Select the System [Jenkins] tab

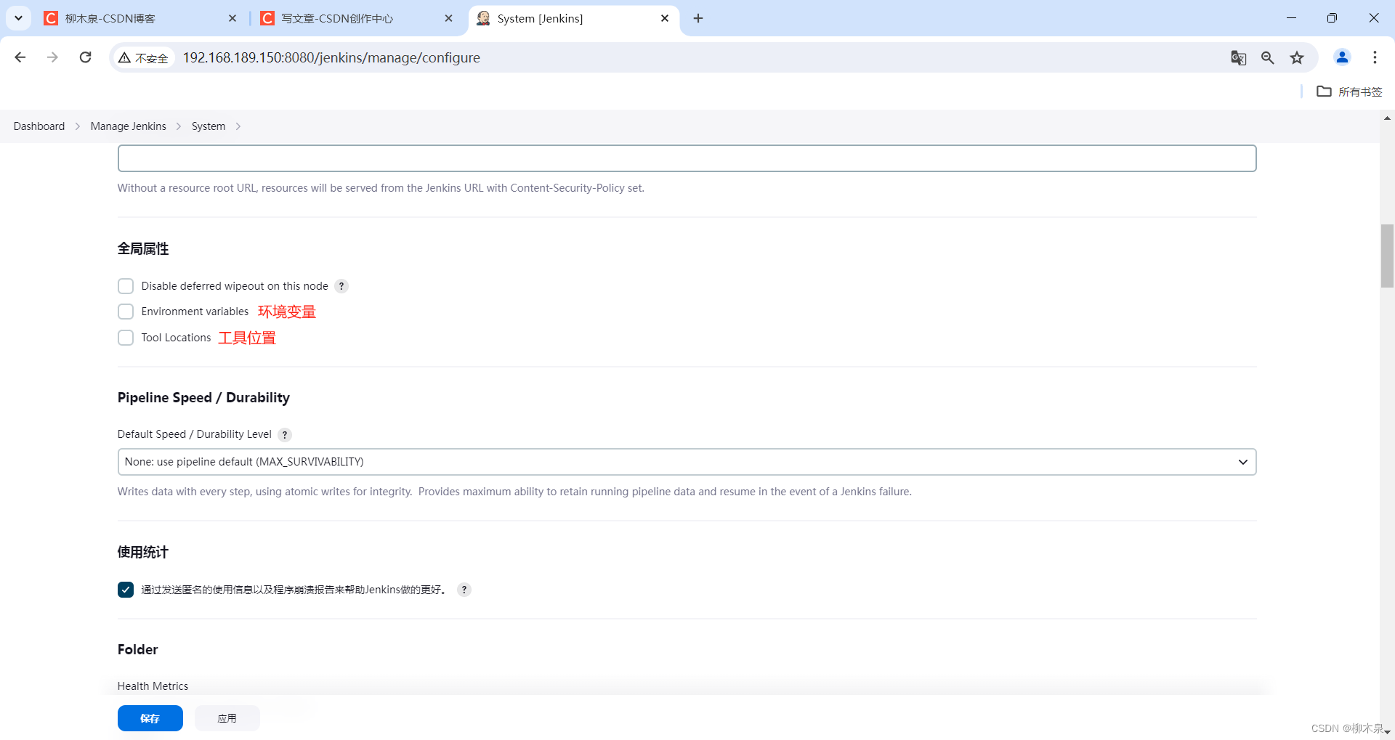pyautogui.click(x=574, y=18)
